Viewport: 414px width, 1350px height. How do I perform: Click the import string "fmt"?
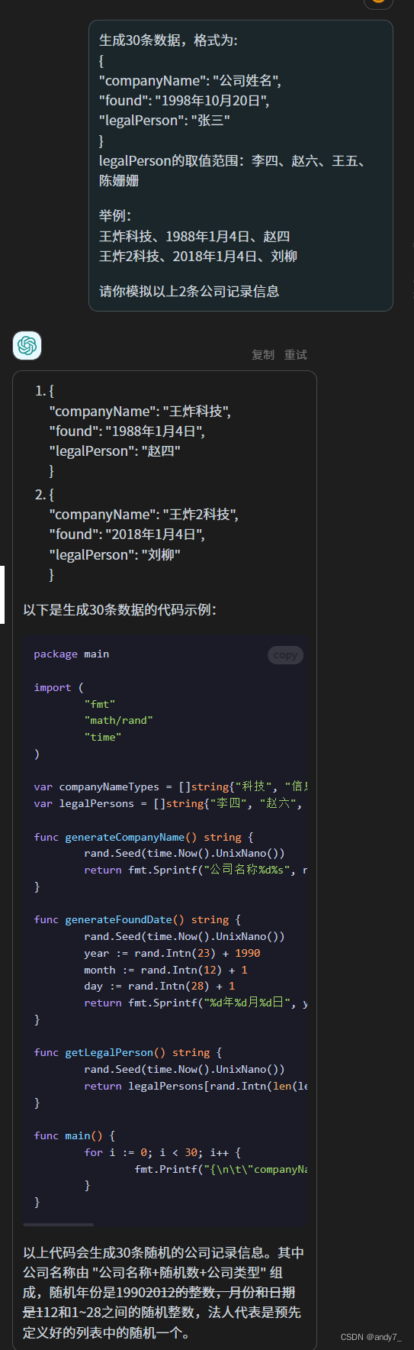pos(100,704)
